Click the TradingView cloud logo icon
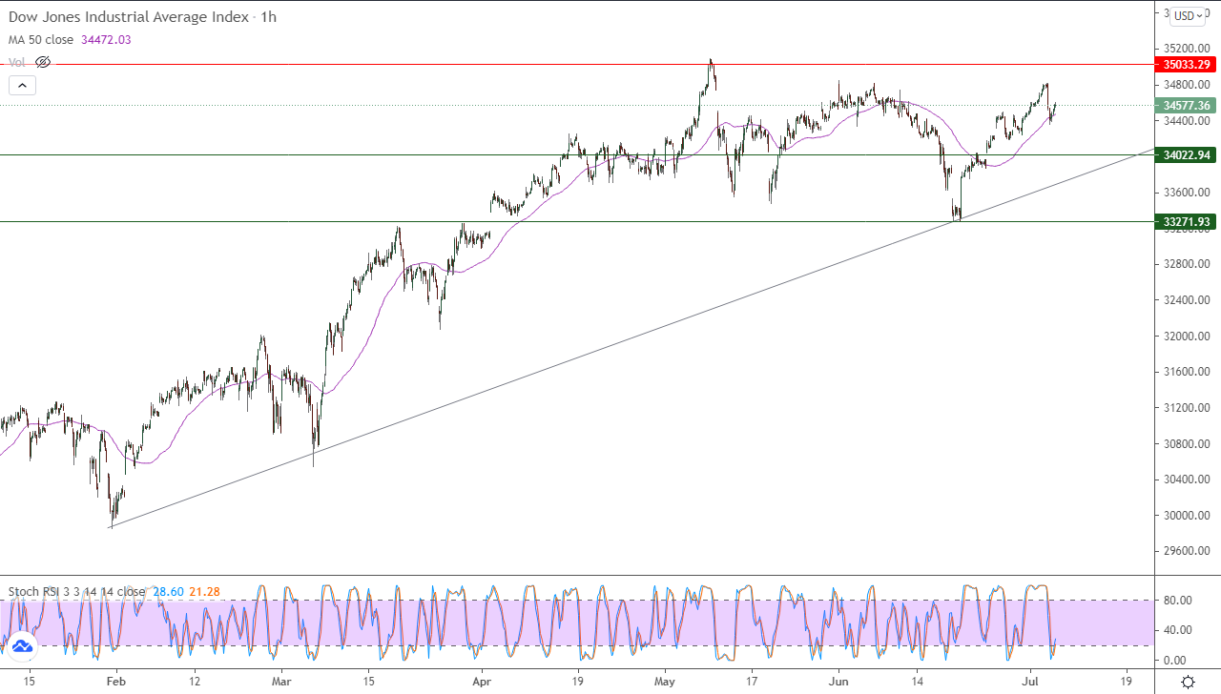This screenshot has height=694, width=1221. point(22,646)
